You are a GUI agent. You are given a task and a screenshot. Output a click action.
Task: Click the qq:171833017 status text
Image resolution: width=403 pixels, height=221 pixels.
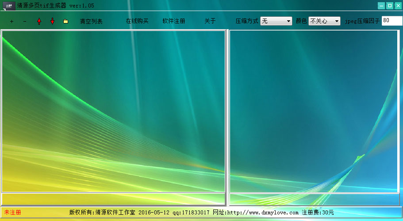[x=191, y=213]
